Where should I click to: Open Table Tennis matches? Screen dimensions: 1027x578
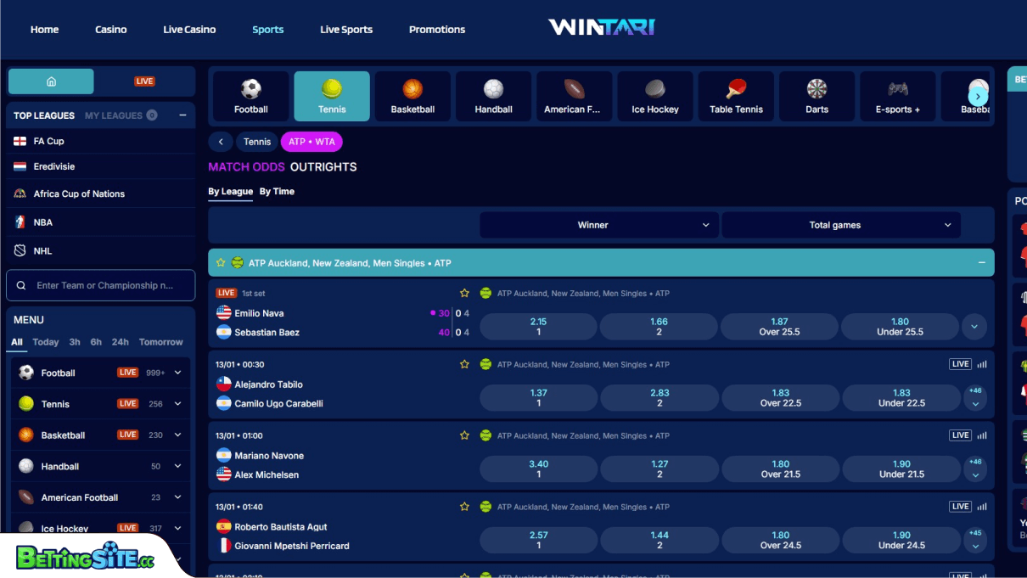(735, 95)
